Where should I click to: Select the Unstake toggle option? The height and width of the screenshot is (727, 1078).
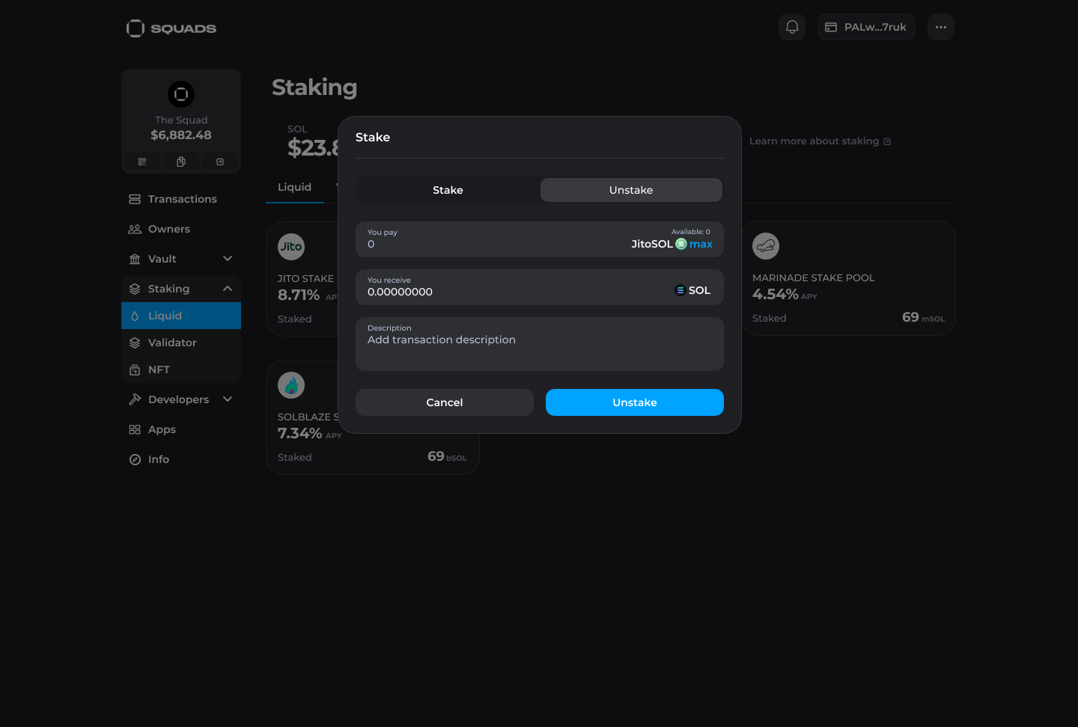pyautogui.click(x=631, y=190)
